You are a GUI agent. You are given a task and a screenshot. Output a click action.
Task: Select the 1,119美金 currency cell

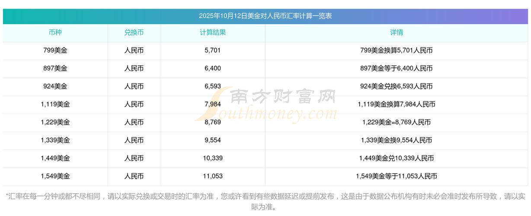click(x=55, y=104)
